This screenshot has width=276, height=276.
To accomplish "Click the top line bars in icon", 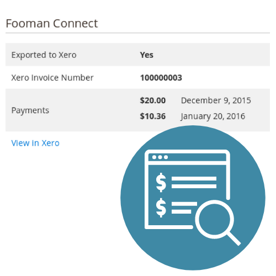I will (x=194, y=182).
